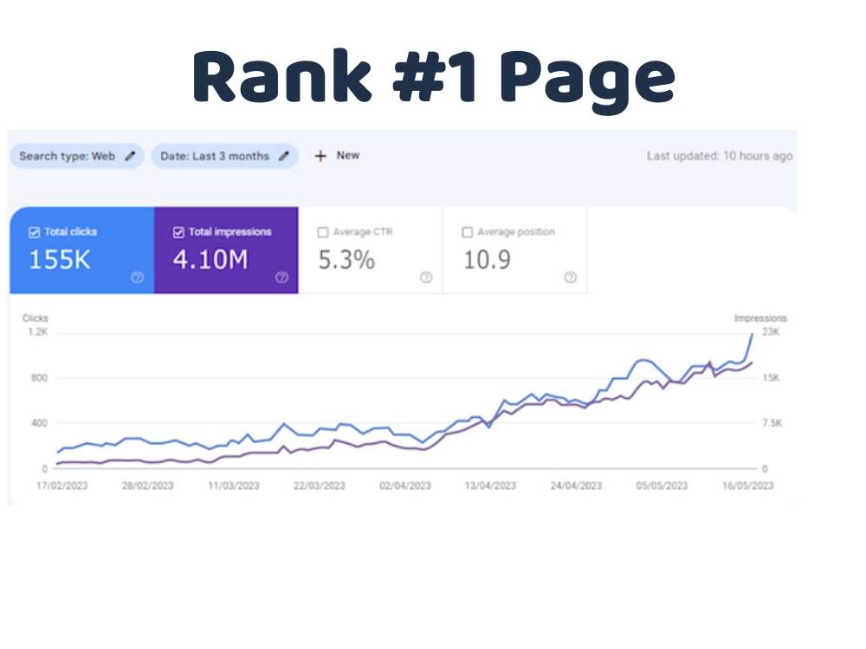
Task: Click the 15K impressions axis value
Action: click(771, 378)
